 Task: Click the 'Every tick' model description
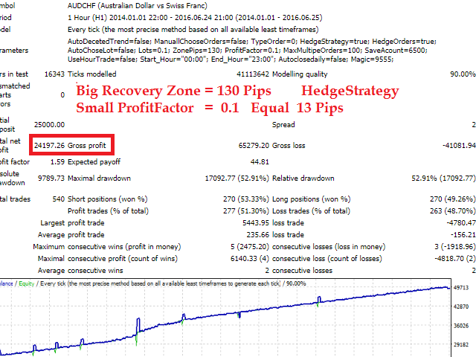pyautogui.click(x=193, y=30)
